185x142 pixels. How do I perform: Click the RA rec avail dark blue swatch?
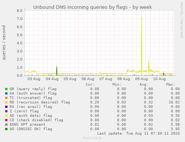pos(6,107)
